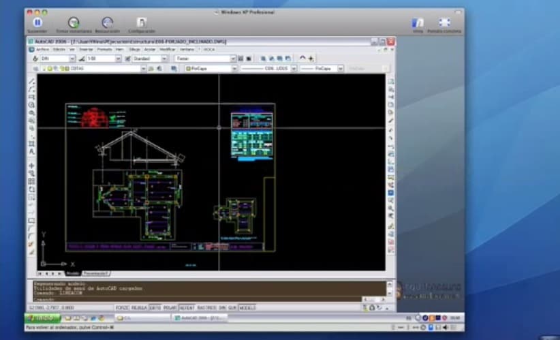Toggle FORZC snap mode in status bar

(x=121, y=307)
